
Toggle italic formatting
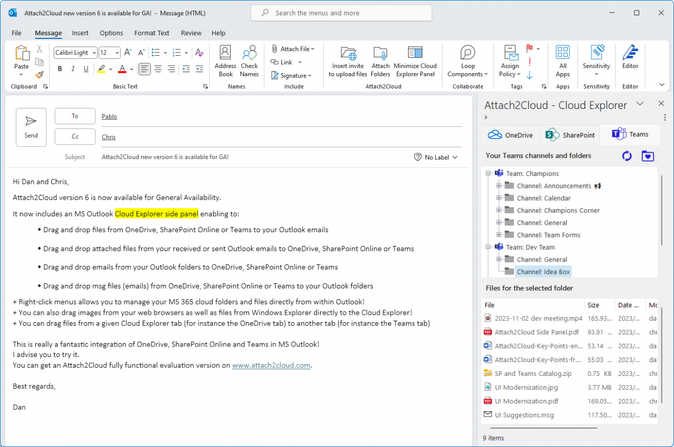pos(73,68)
